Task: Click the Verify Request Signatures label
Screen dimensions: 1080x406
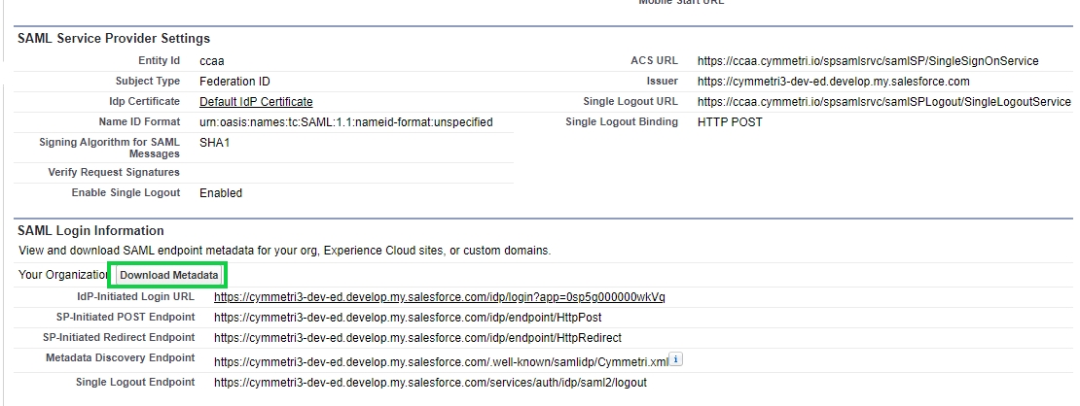Action: click(x=114, y=173)
